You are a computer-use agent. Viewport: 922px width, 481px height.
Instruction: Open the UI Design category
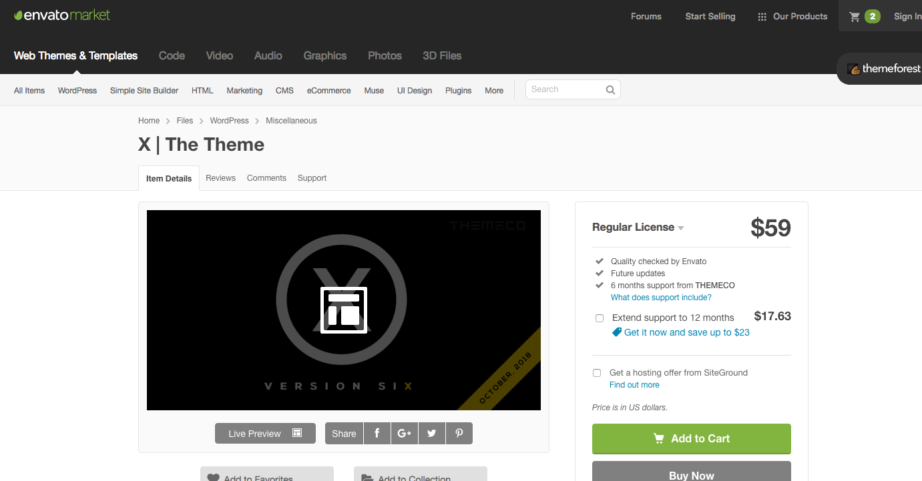pyautogui.click(x=415, y=91)
